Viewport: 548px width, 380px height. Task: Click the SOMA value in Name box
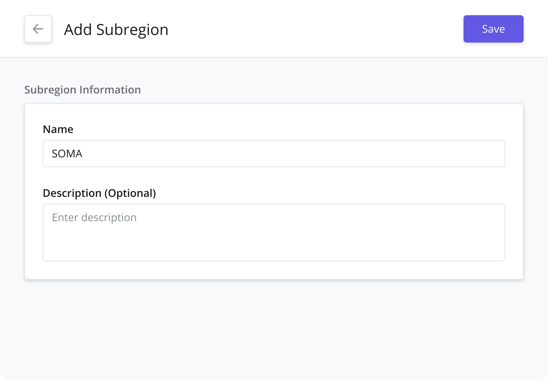tap(67, 154)
